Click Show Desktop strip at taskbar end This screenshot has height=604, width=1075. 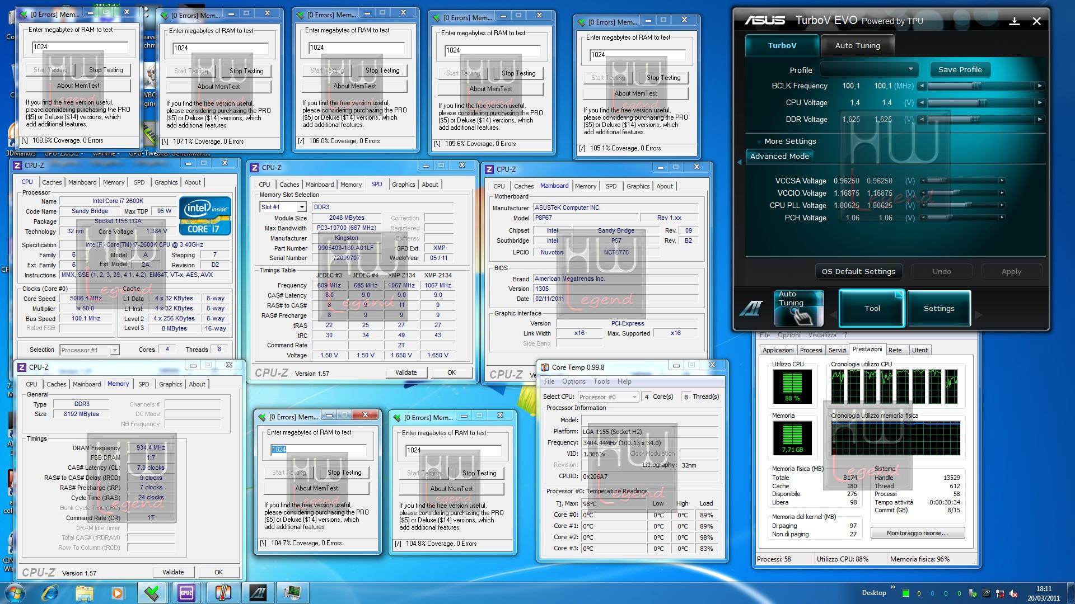(x=1071, y=593)
